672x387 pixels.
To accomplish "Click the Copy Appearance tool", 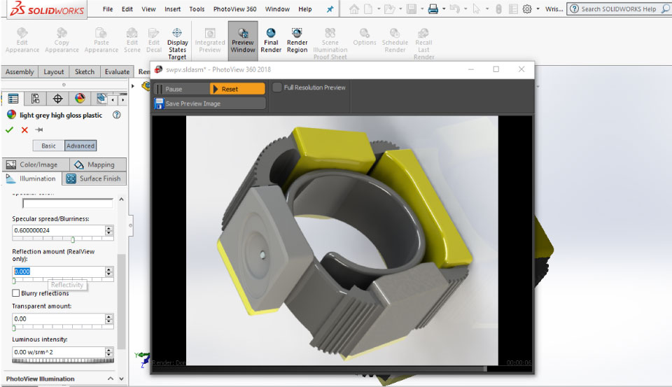I will (x=62, y=40).
